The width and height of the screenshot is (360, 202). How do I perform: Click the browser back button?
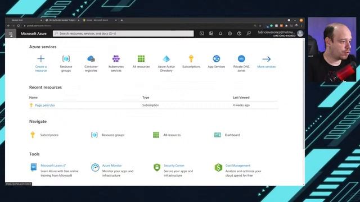8,26
